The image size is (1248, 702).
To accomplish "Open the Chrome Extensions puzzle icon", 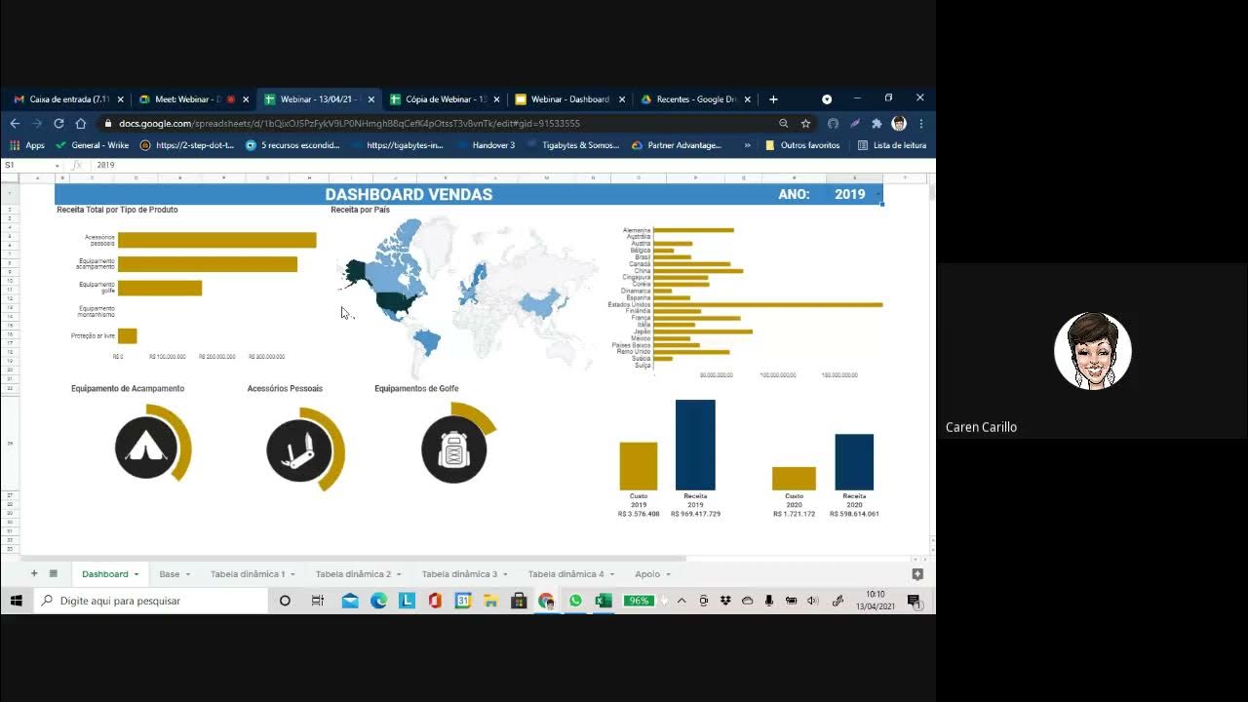I will [x=877, y=124].
